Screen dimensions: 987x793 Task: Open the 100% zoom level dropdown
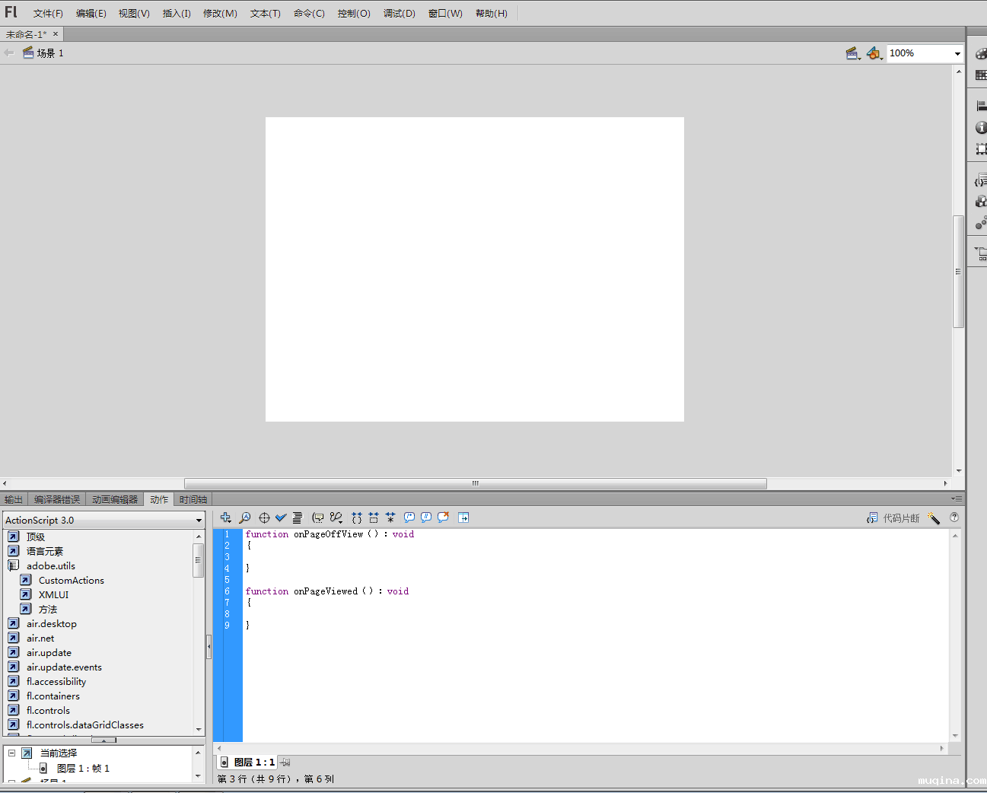click(957, 53)
